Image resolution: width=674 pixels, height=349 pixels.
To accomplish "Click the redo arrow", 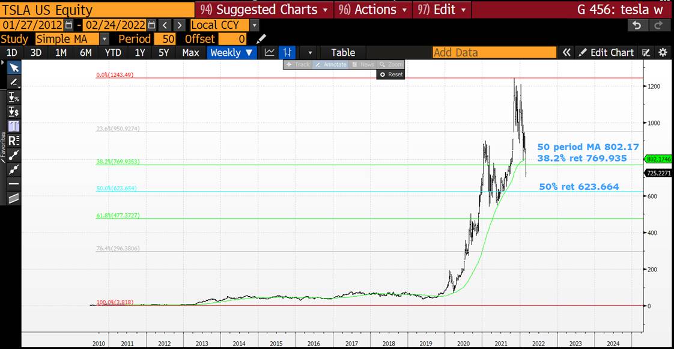I will click(658, 25).
